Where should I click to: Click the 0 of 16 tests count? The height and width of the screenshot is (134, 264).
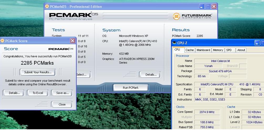pos(82,47)
